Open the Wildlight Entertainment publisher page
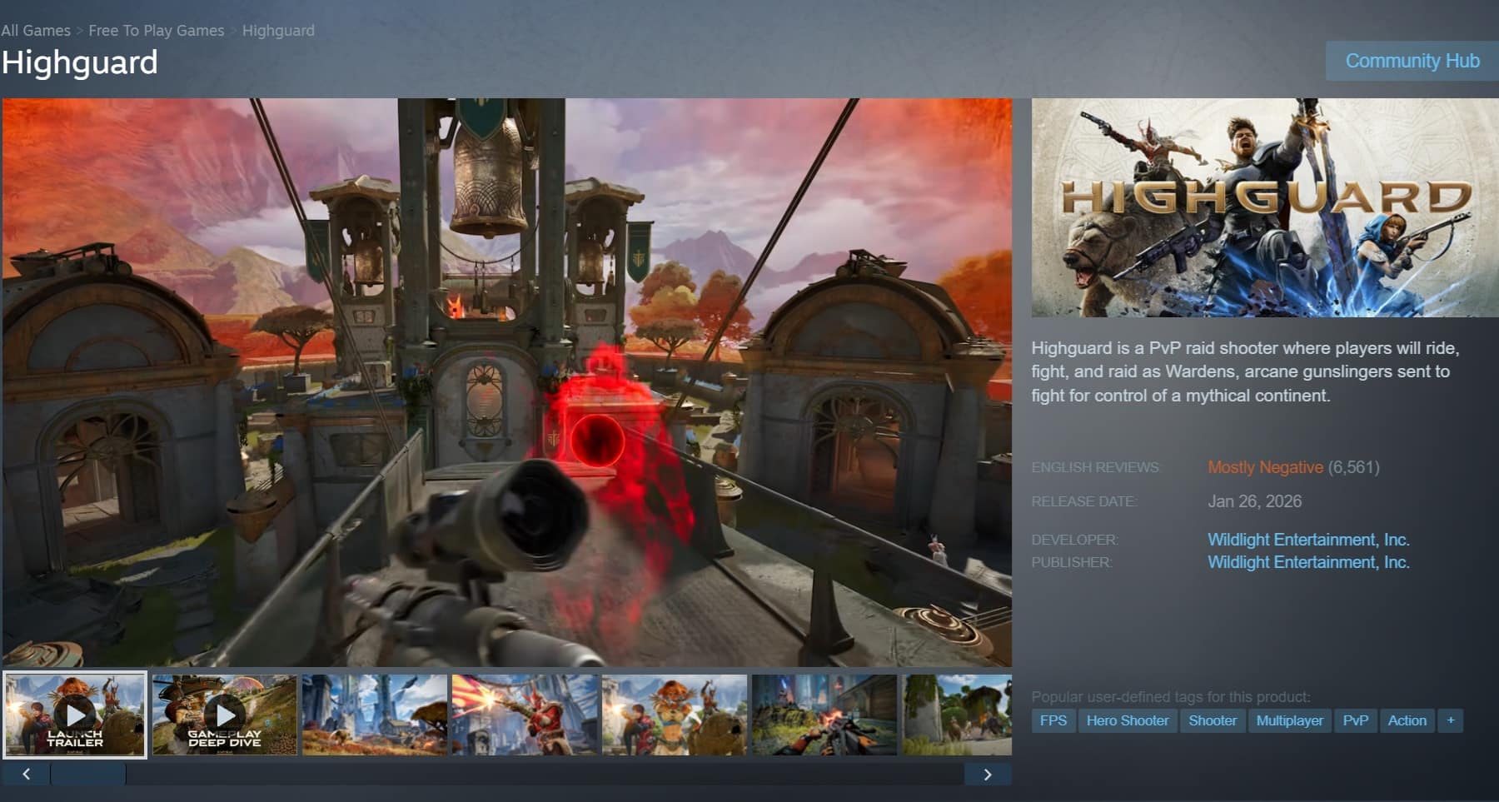1499x802 pixels. 1308,562
